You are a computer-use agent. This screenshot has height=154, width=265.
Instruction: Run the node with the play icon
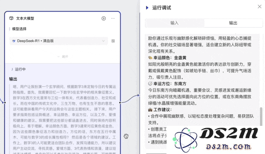(104, 19)
